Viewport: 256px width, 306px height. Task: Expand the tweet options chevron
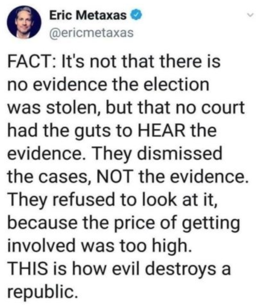250,14
